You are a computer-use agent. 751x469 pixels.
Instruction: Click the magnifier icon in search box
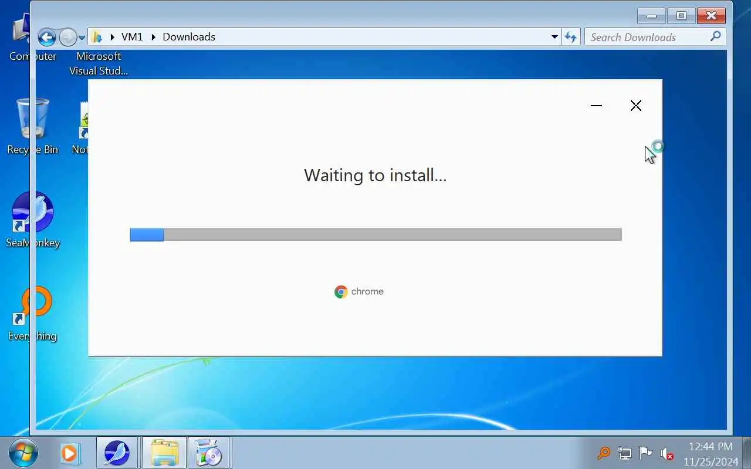point(715,37)
